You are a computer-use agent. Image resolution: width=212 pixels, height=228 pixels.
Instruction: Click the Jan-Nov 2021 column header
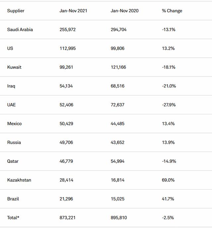pos(73,11)
